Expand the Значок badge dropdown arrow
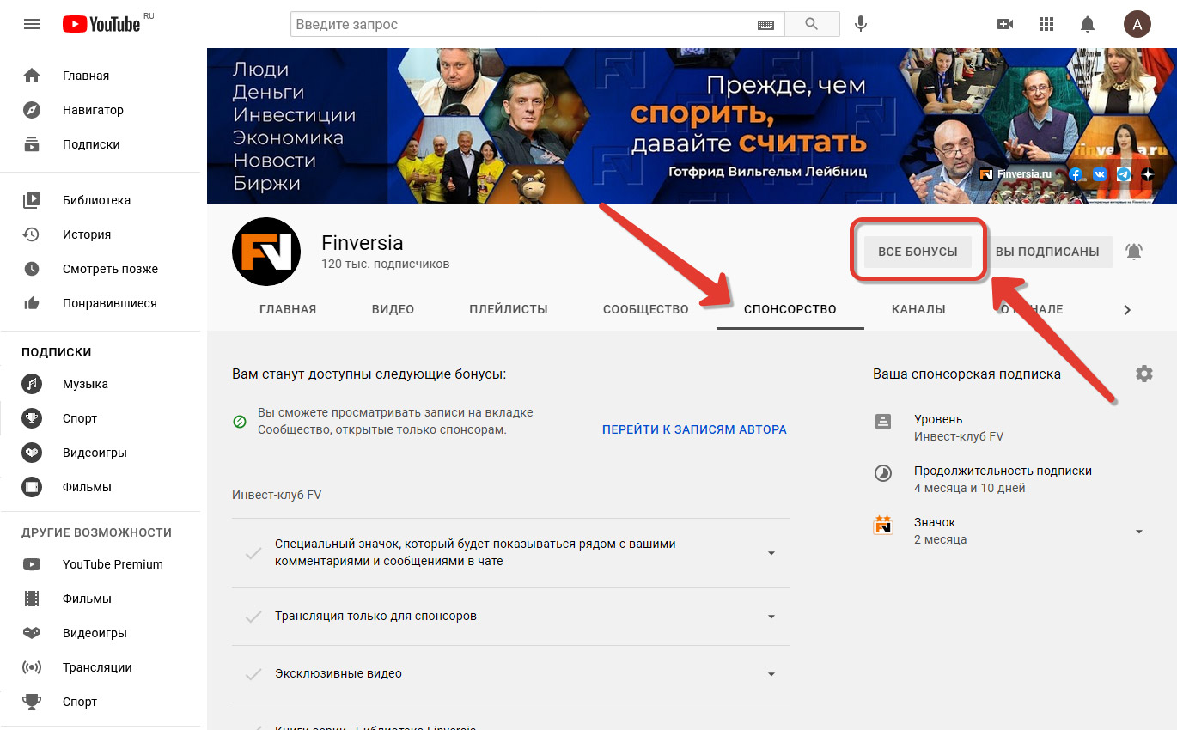Viewport: 1177px width, 730px height. click(x=1139, y=532)
